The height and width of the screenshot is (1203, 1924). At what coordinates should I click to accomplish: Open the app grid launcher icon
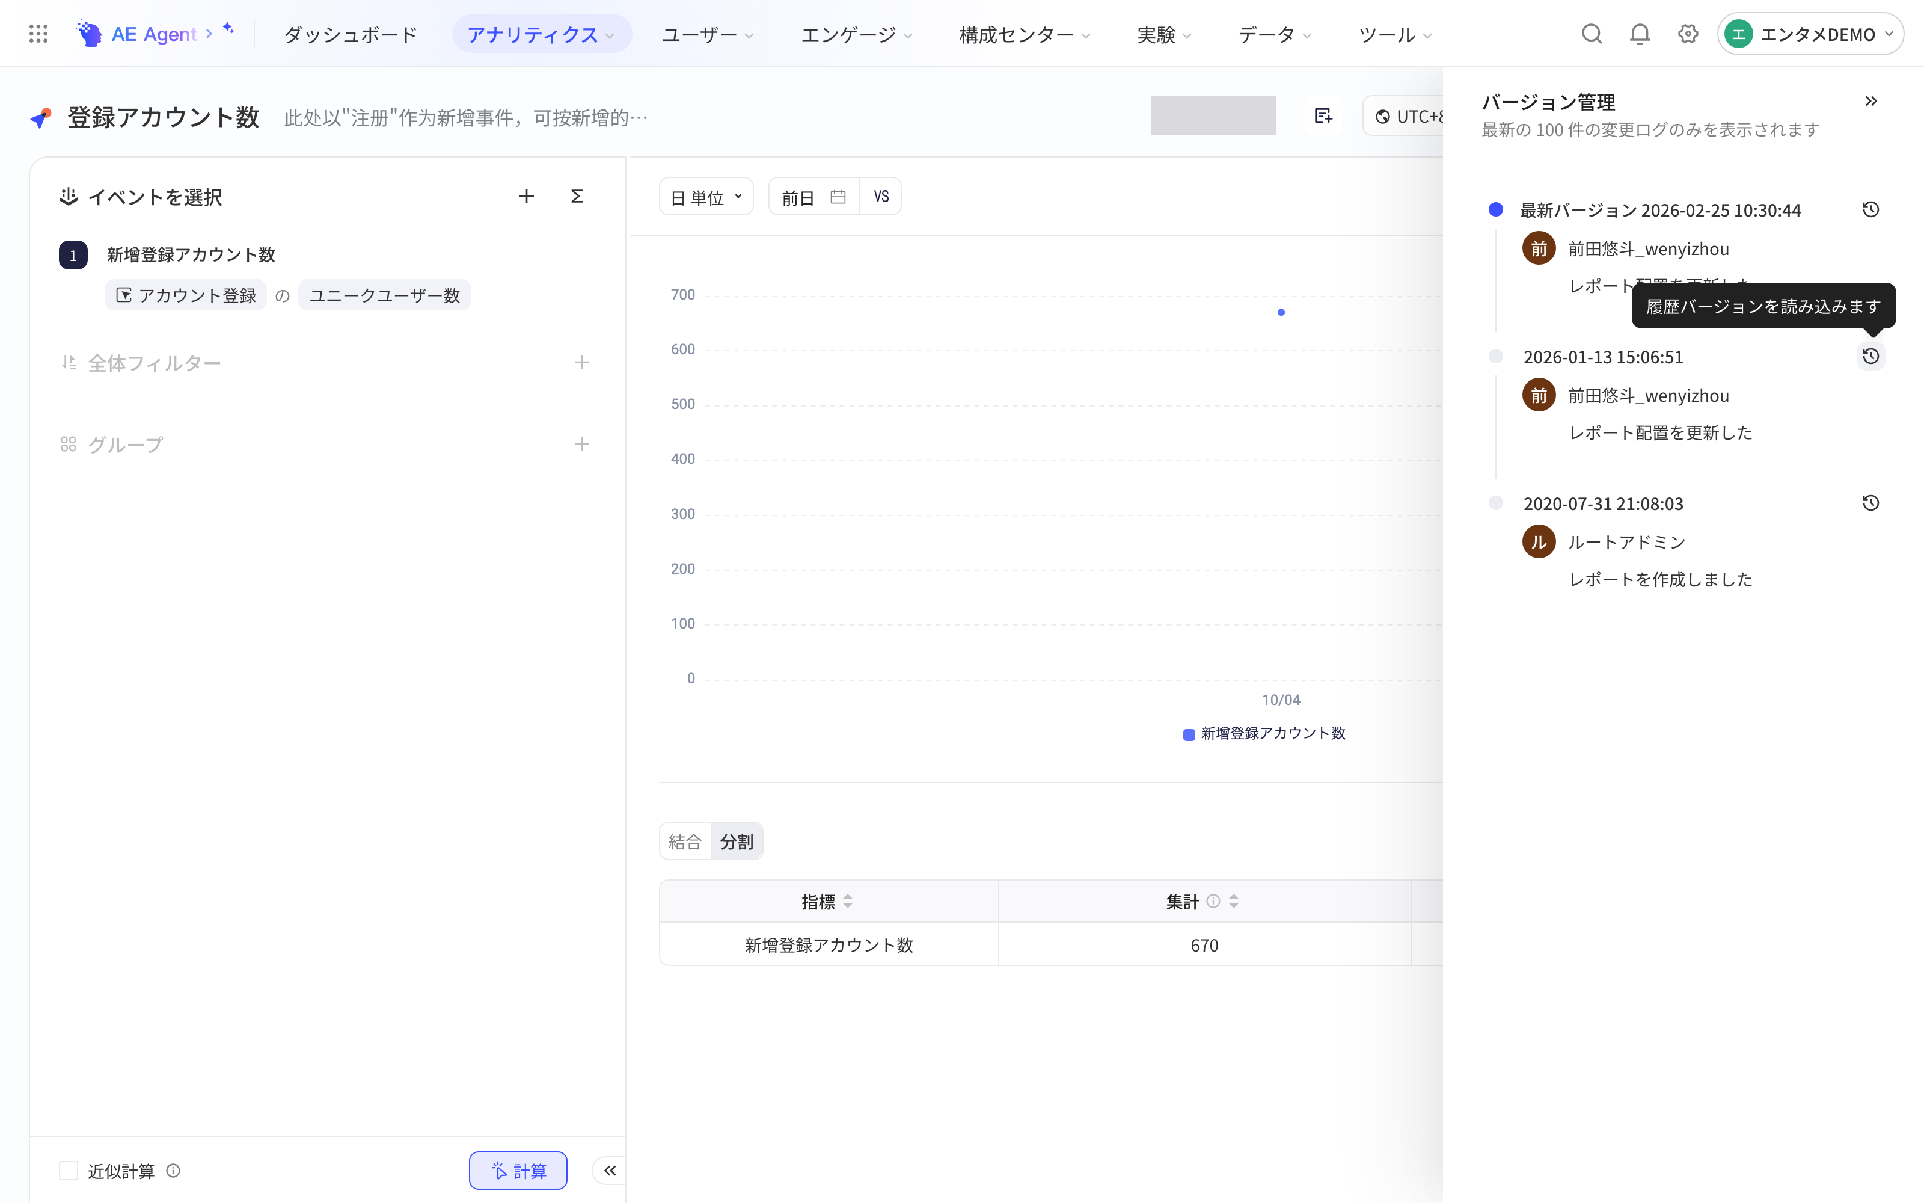(38, 34)
